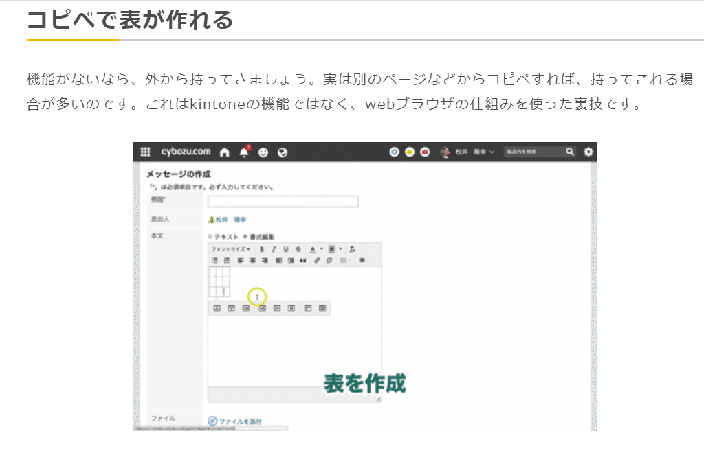Screen dimensions: 704x451
Task: Open the insert table tool
Action: (343, 259)
